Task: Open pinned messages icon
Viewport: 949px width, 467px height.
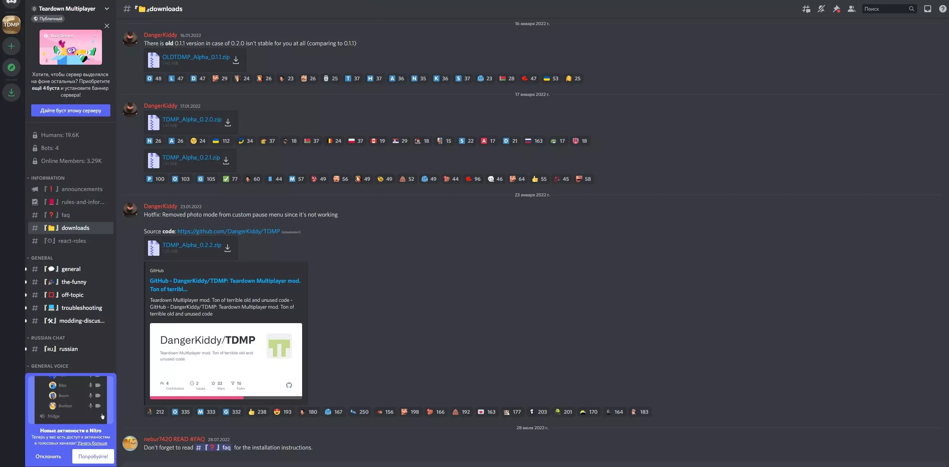Action: coord(836,9)
